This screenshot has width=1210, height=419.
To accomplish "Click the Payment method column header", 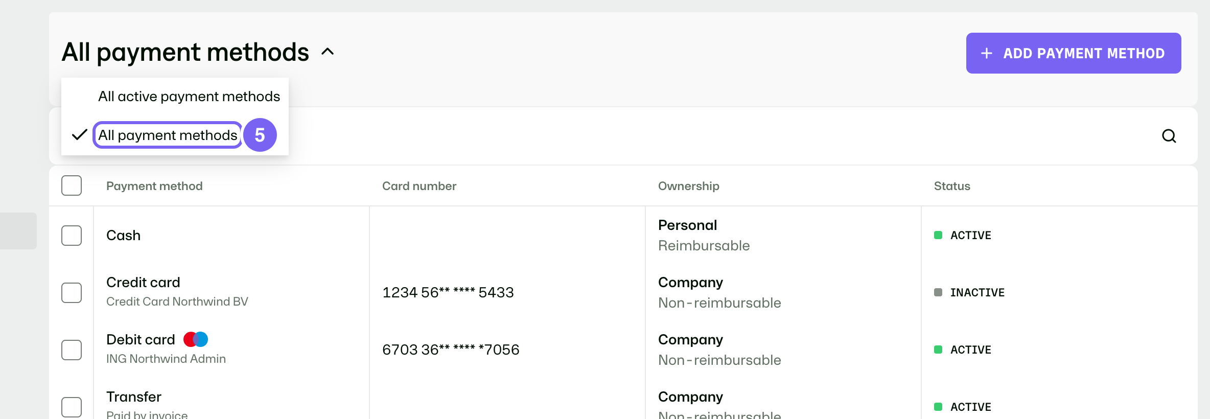I will coord(154,186).
